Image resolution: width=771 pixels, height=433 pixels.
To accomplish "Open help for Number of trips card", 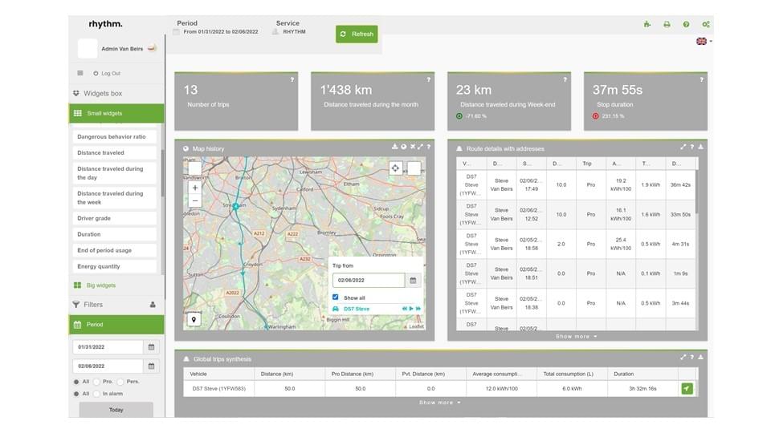I will (x=292, y=79).
